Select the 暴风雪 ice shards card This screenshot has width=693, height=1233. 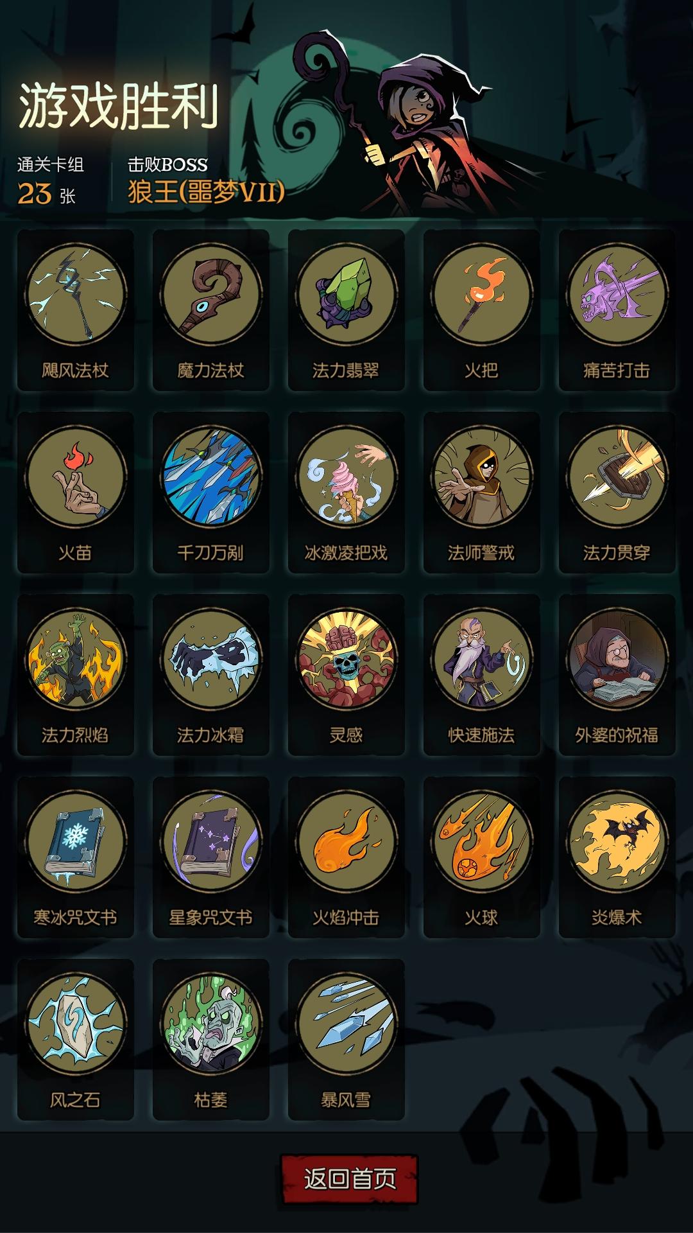346,1040
